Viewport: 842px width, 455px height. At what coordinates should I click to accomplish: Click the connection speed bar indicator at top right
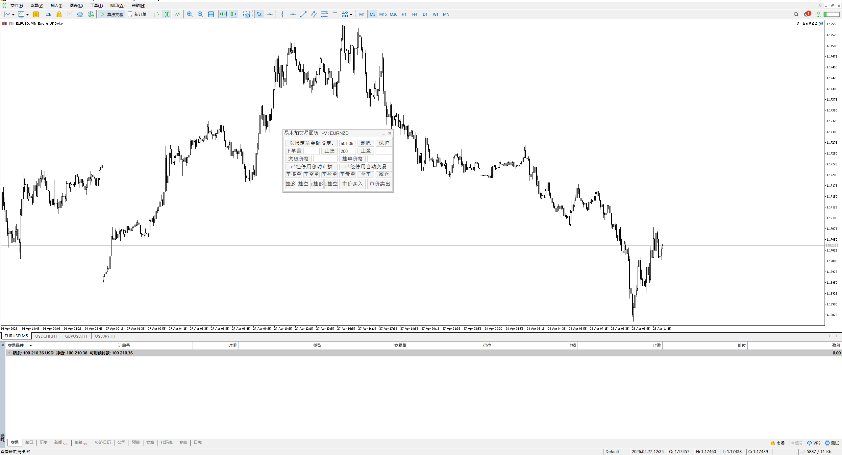[x=831, y=14]
